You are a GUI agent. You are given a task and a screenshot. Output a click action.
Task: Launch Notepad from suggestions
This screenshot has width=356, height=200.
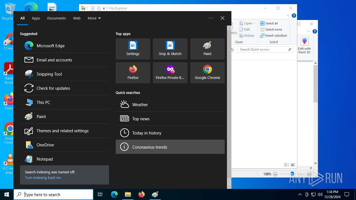coord(65,159)
